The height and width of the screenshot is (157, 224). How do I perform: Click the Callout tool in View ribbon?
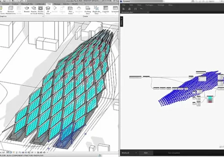click(62, 9)
